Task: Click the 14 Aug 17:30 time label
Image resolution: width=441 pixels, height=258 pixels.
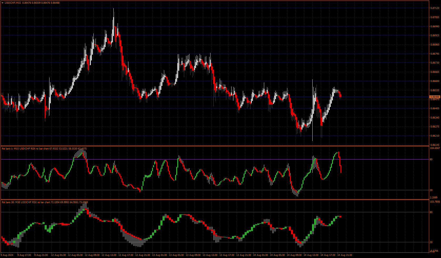Action: coord(328,255)
